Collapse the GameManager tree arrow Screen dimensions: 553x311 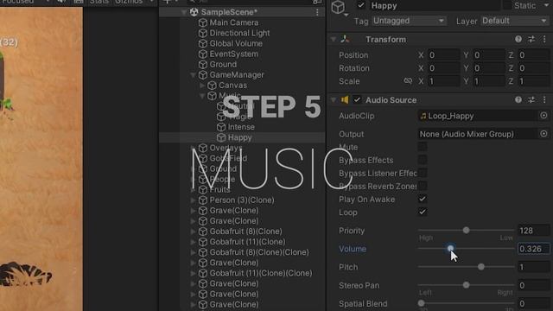[x=193, y=75]
